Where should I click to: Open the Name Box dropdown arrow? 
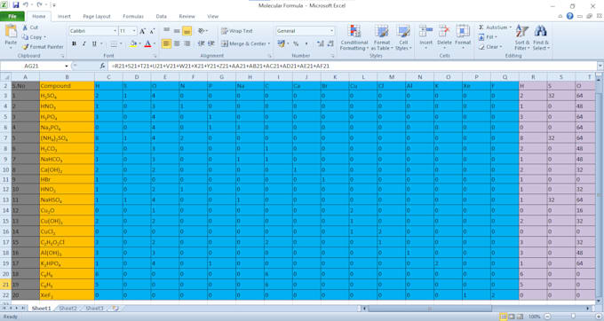click(x=67, y=66)
